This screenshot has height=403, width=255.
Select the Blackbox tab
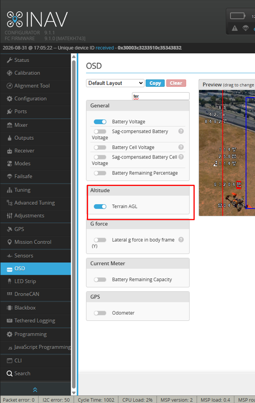(36, 308)
